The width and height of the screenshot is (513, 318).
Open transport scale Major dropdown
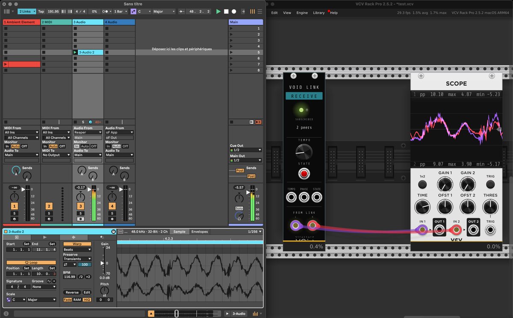click(164, 12)
